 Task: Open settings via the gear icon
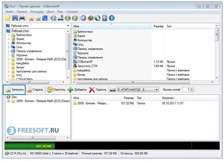[83, 18]
